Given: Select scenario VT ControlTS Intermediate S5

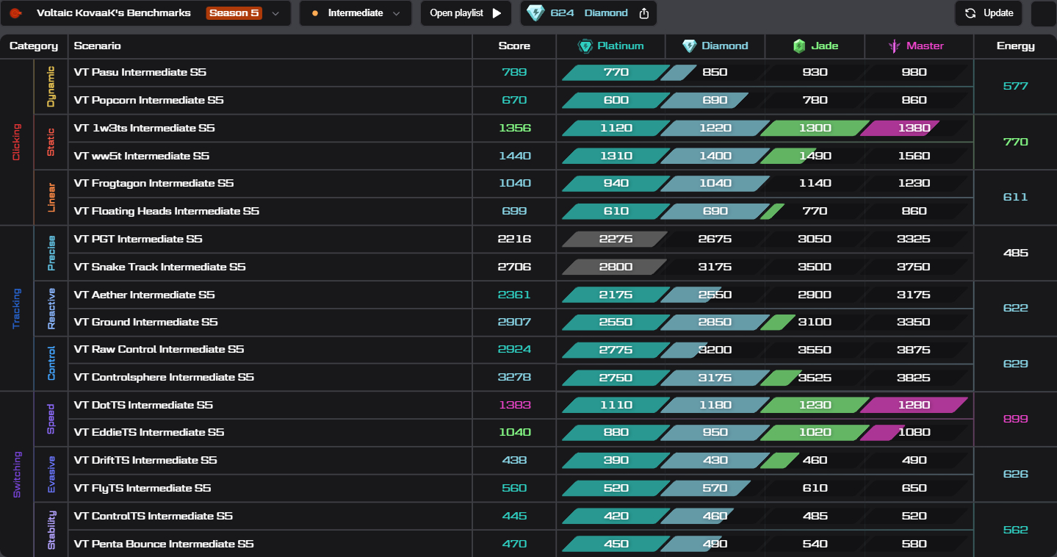Looking at the screenshot, I should (x=154, y=516).
